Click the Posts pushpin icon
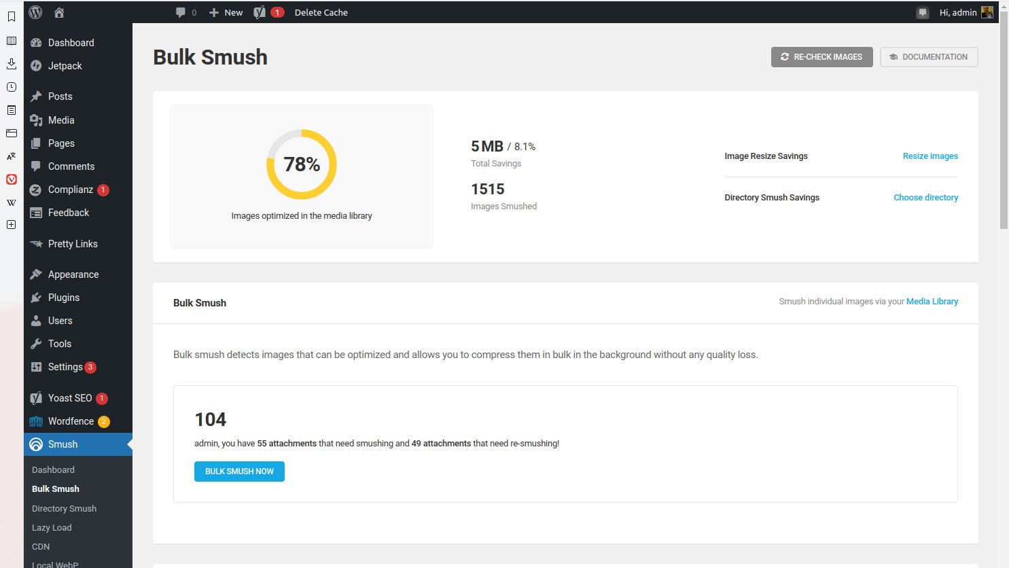The height and width of the screenshot is (568, 1009). click(x=36, y=96)
